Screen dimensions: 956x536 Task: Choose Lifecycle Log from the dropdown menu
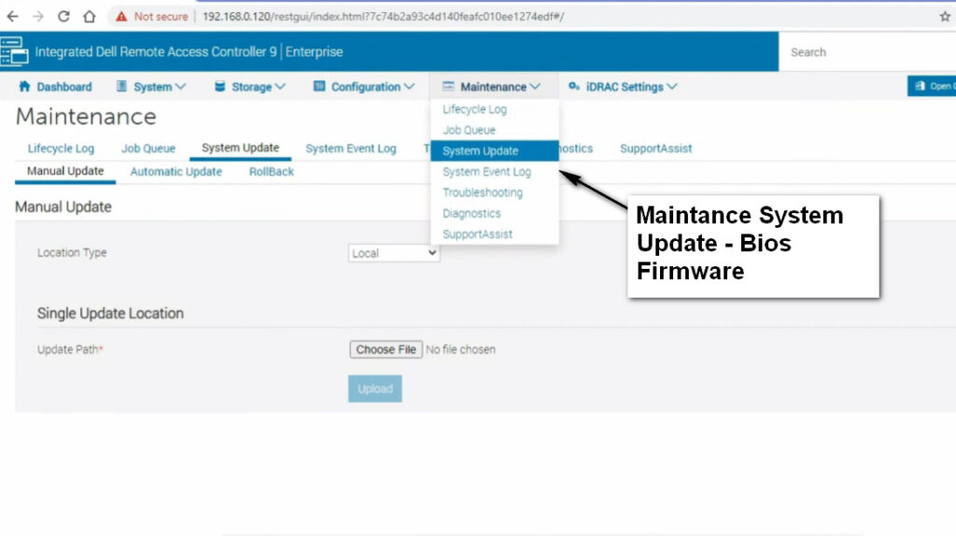(x=474, y=109)
